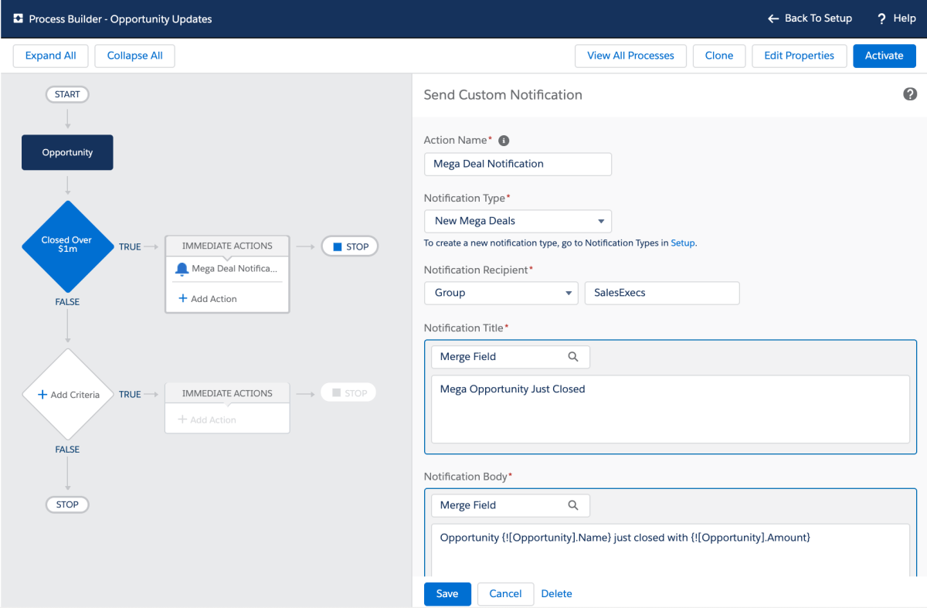Open the Notification Recipient Group dropdown
Viewport: 927px width, 608px height.
501,293
